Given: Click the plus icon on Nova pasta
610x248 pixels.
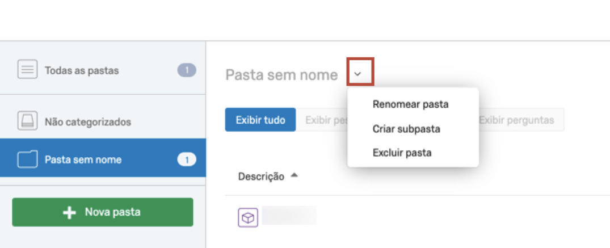Looking at the screenshot, I should pos(69,212).
